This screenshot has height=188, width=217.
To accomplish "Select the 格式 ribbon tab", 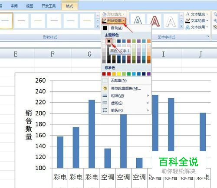I will pos(69,6).
